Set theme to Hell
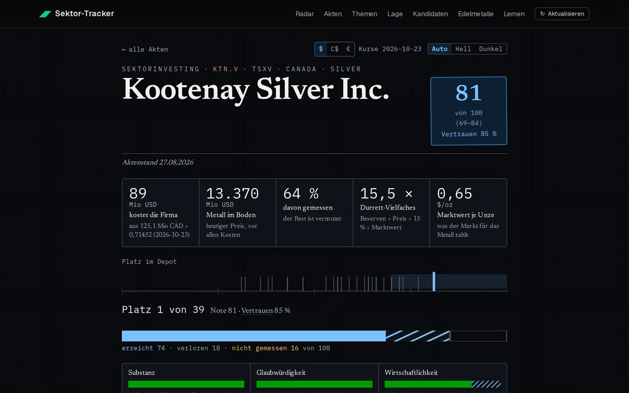 (463, 49)
